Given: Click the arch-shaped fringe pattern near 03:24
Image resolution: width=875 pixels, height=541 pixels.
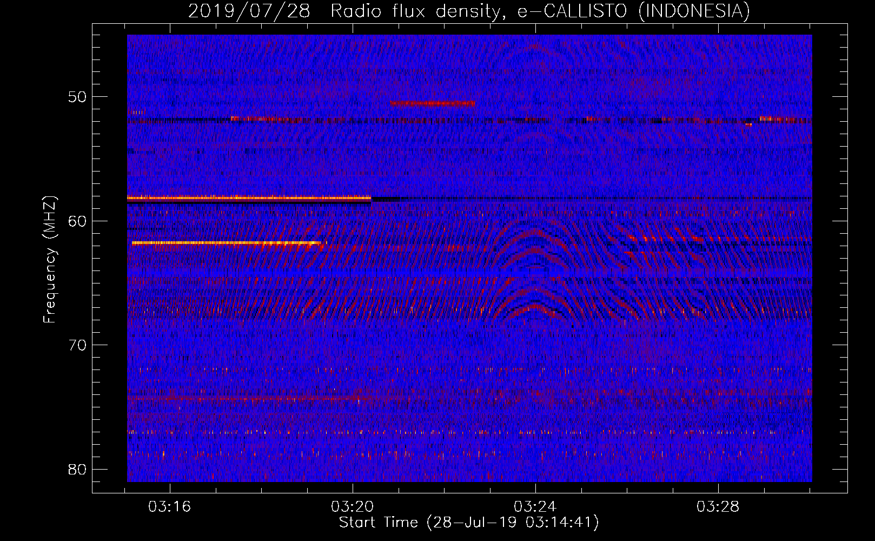Looking at the screenshot, I should point(535,270).
